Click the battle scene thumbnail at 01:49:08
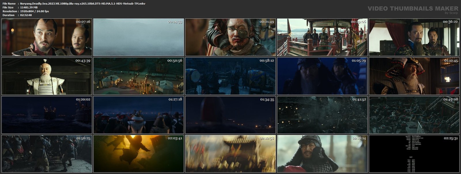 [414, 115]
